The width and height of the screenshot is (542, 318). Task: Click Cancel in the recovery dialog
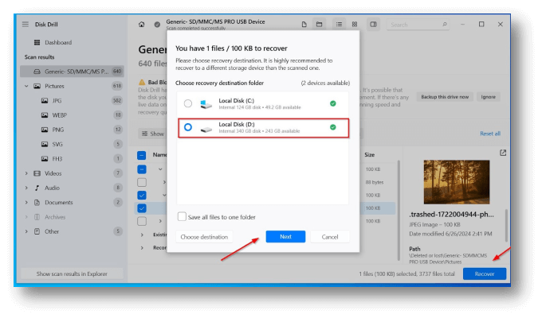pos(330,237)
